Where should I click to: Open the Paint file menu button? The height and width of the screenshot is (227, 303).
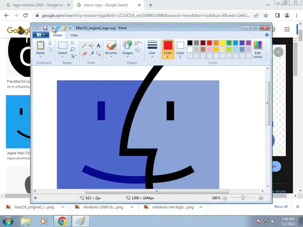coord(41,35)
